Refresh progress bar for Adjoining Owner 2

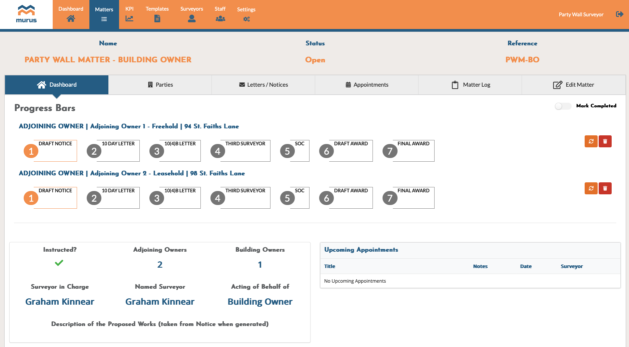point(591,188)
